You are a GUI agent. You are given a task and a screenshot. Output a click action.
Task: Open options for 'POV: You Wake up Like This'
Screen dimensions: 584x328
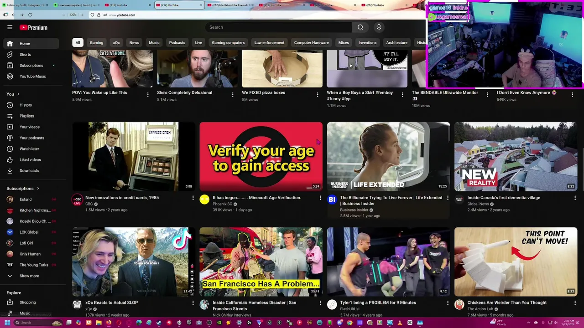point(148,95)
